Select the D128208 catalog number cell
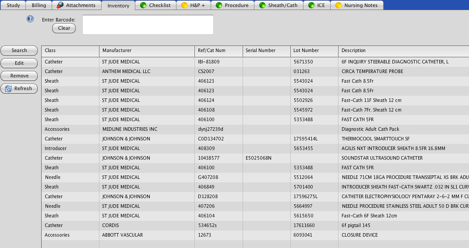 [x=219, y=197]
